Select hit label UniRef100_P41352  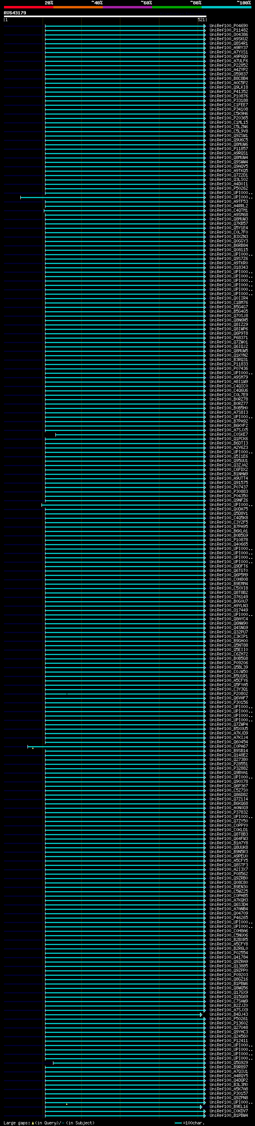pyautogui.click(x=228, y=92)
